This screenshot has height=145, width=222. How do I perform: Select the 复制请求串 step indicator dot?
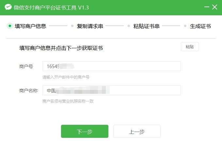pos(72,26)
